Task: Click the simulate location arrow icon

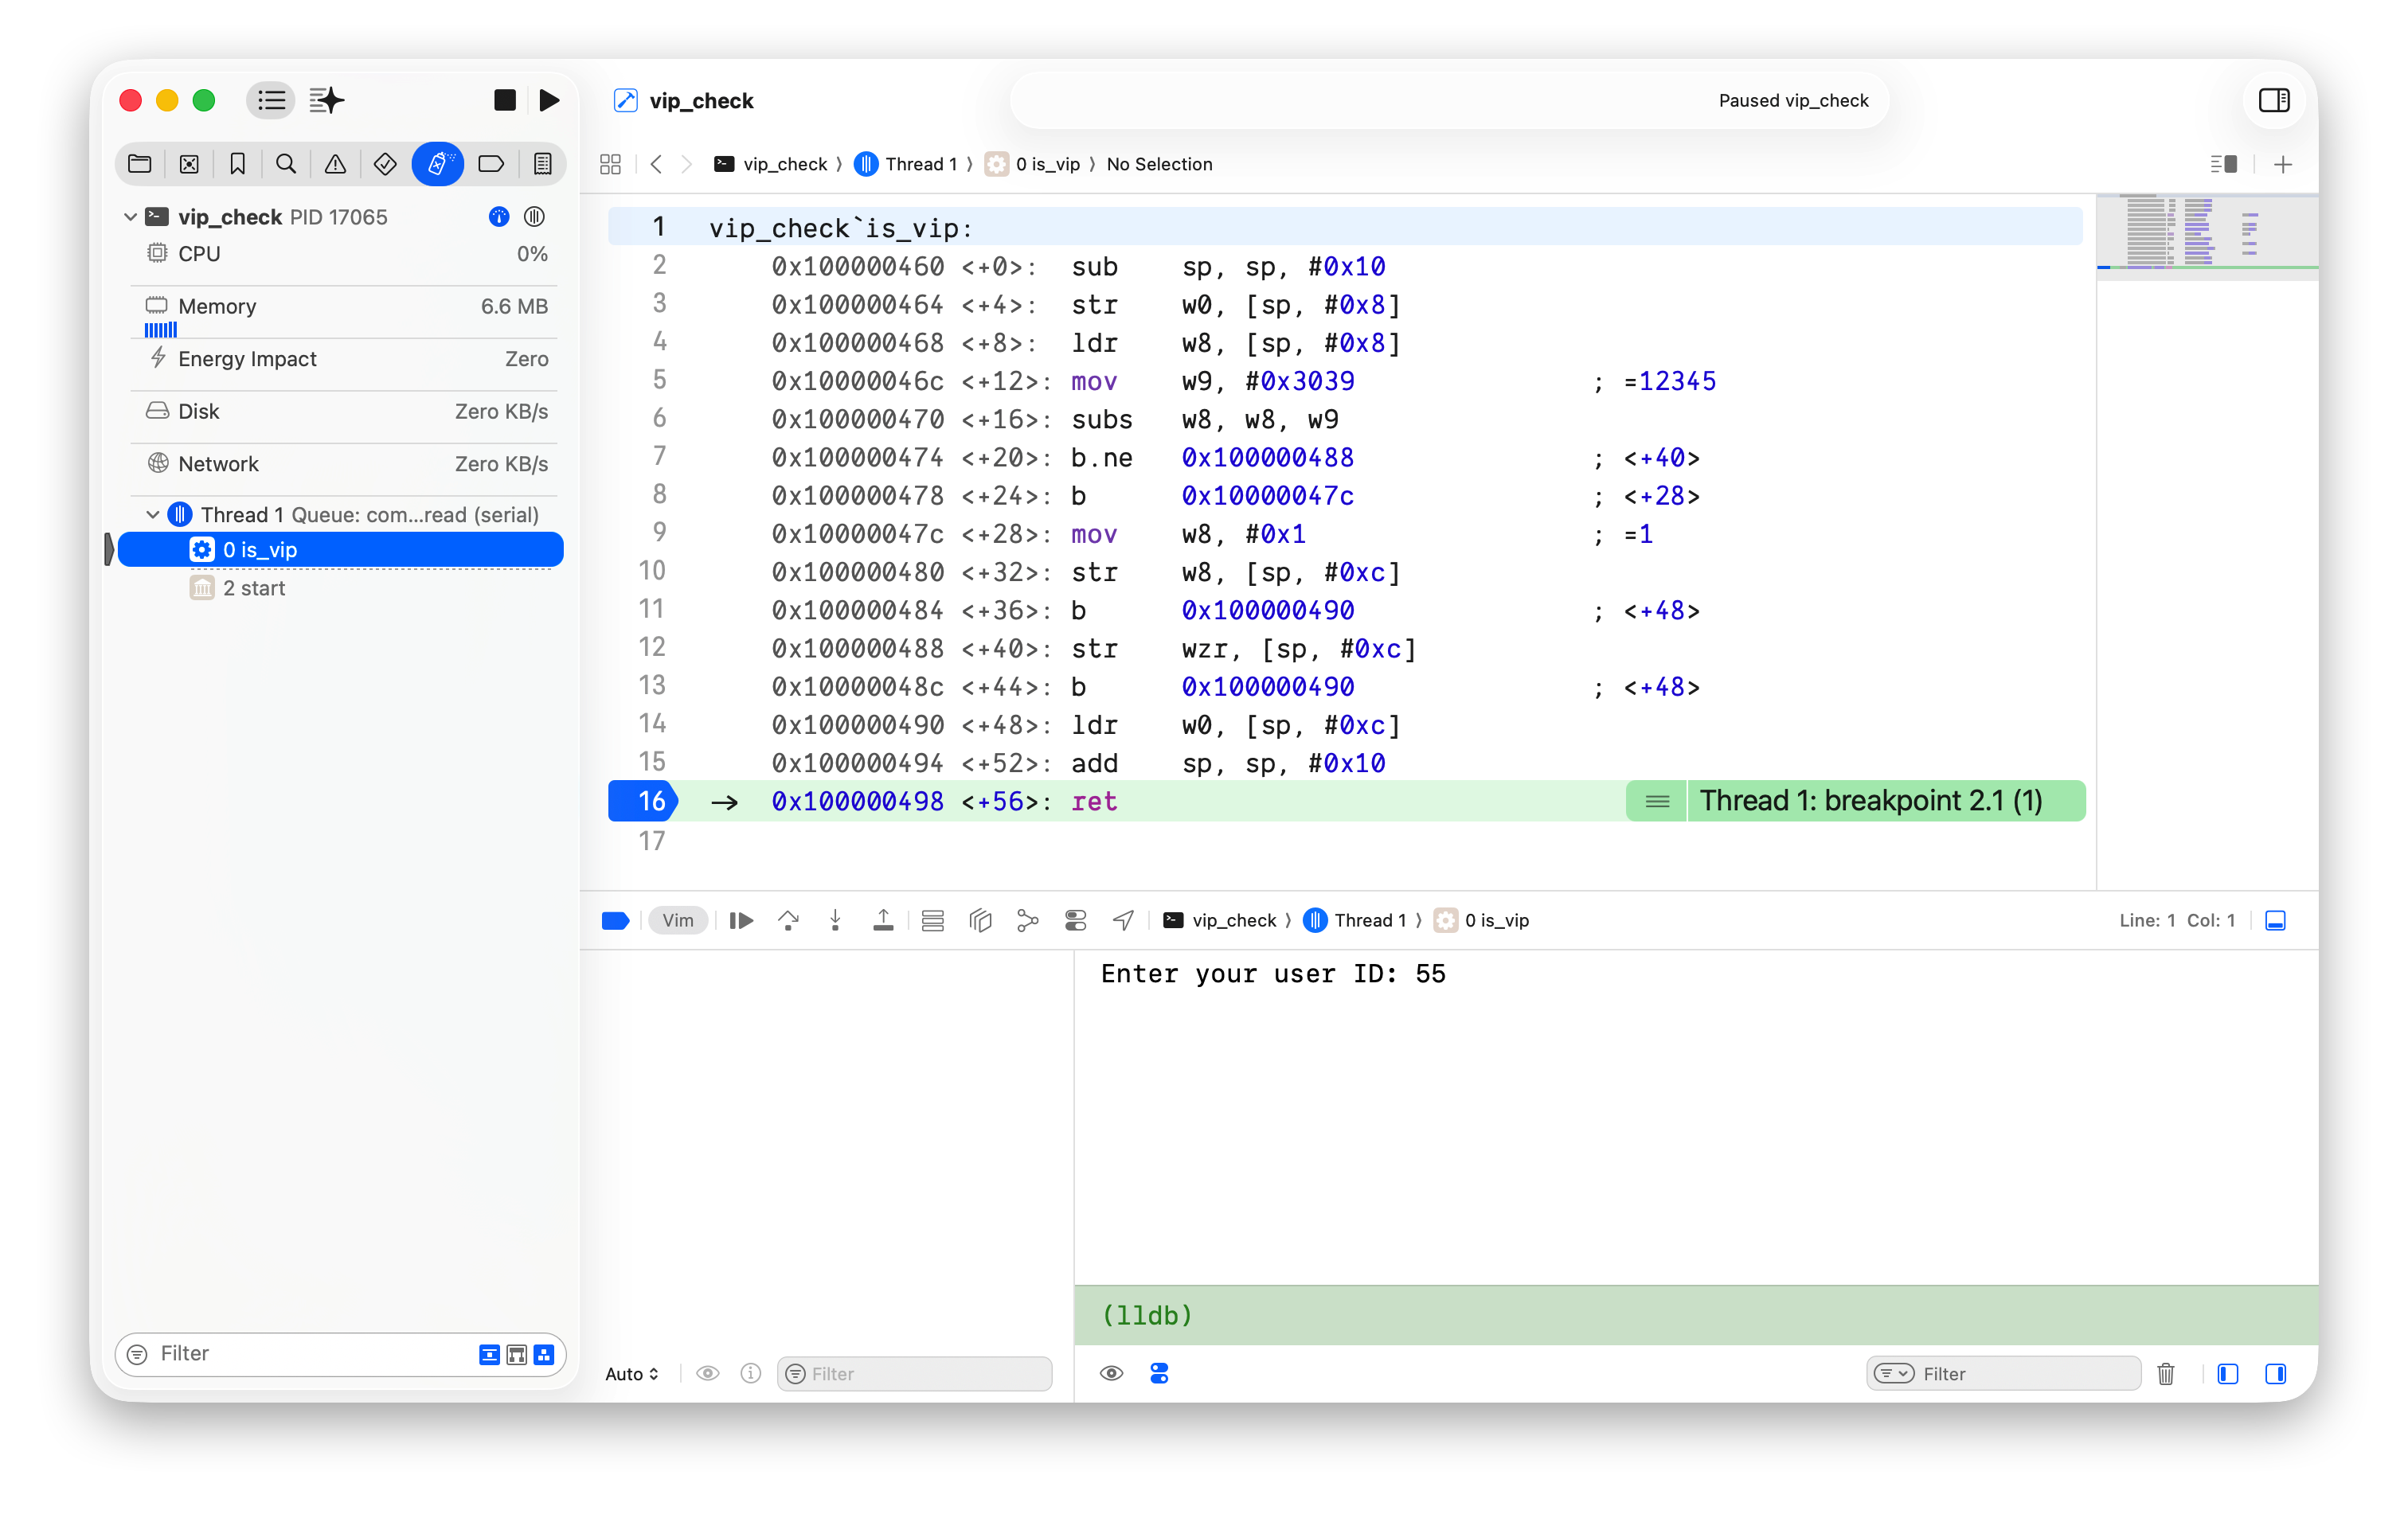Action: click(1123, 920)
